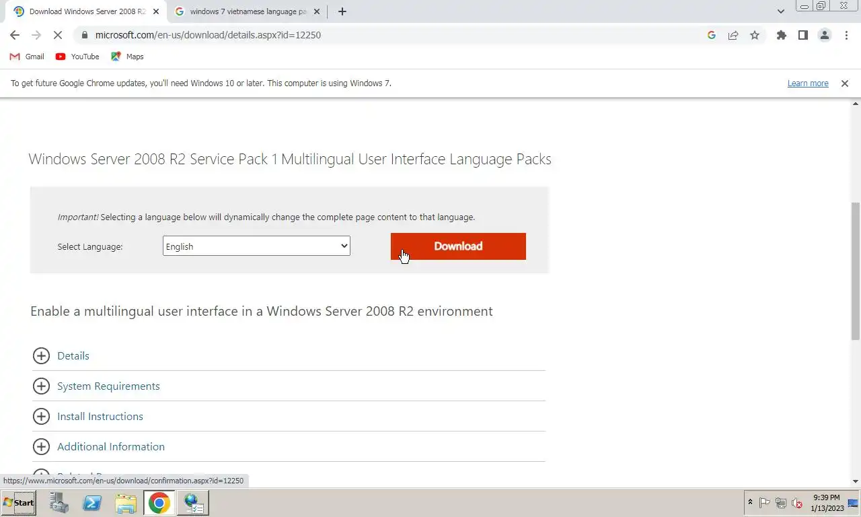Click the Learn more link

pyautogui.click(x=808, y=83)
